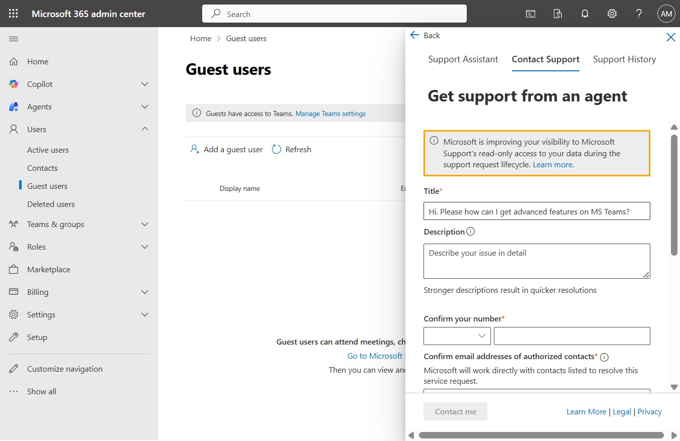680x441 pixels.
Task: Focus the top Search box
Action: point(334,14)
